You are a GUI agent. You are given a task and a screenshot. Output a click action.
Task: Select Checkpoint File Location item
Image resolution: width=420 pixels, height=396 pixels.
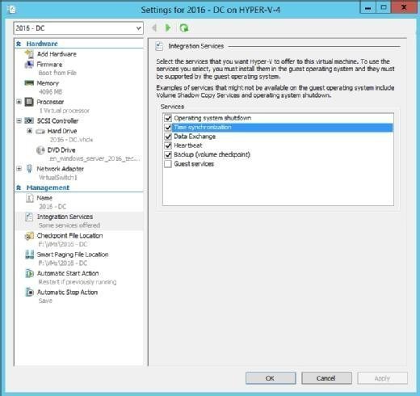tap(70, 236)
